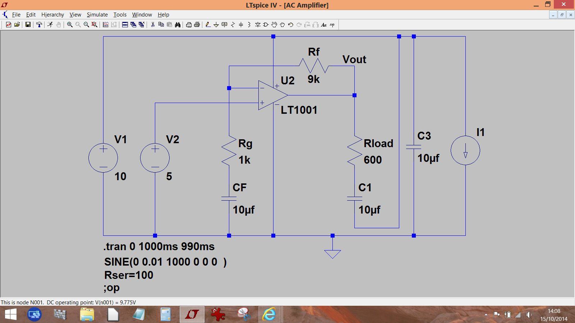Select the Aa text tool
Viewport: 575px width, 323px height.
pyautogui.click(x=324, y=25)
